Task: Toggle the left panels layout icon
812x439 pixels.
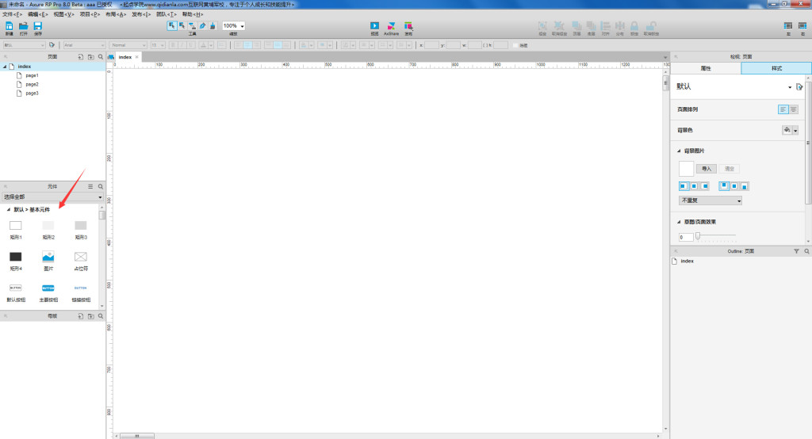Action: tap(787, 26)
